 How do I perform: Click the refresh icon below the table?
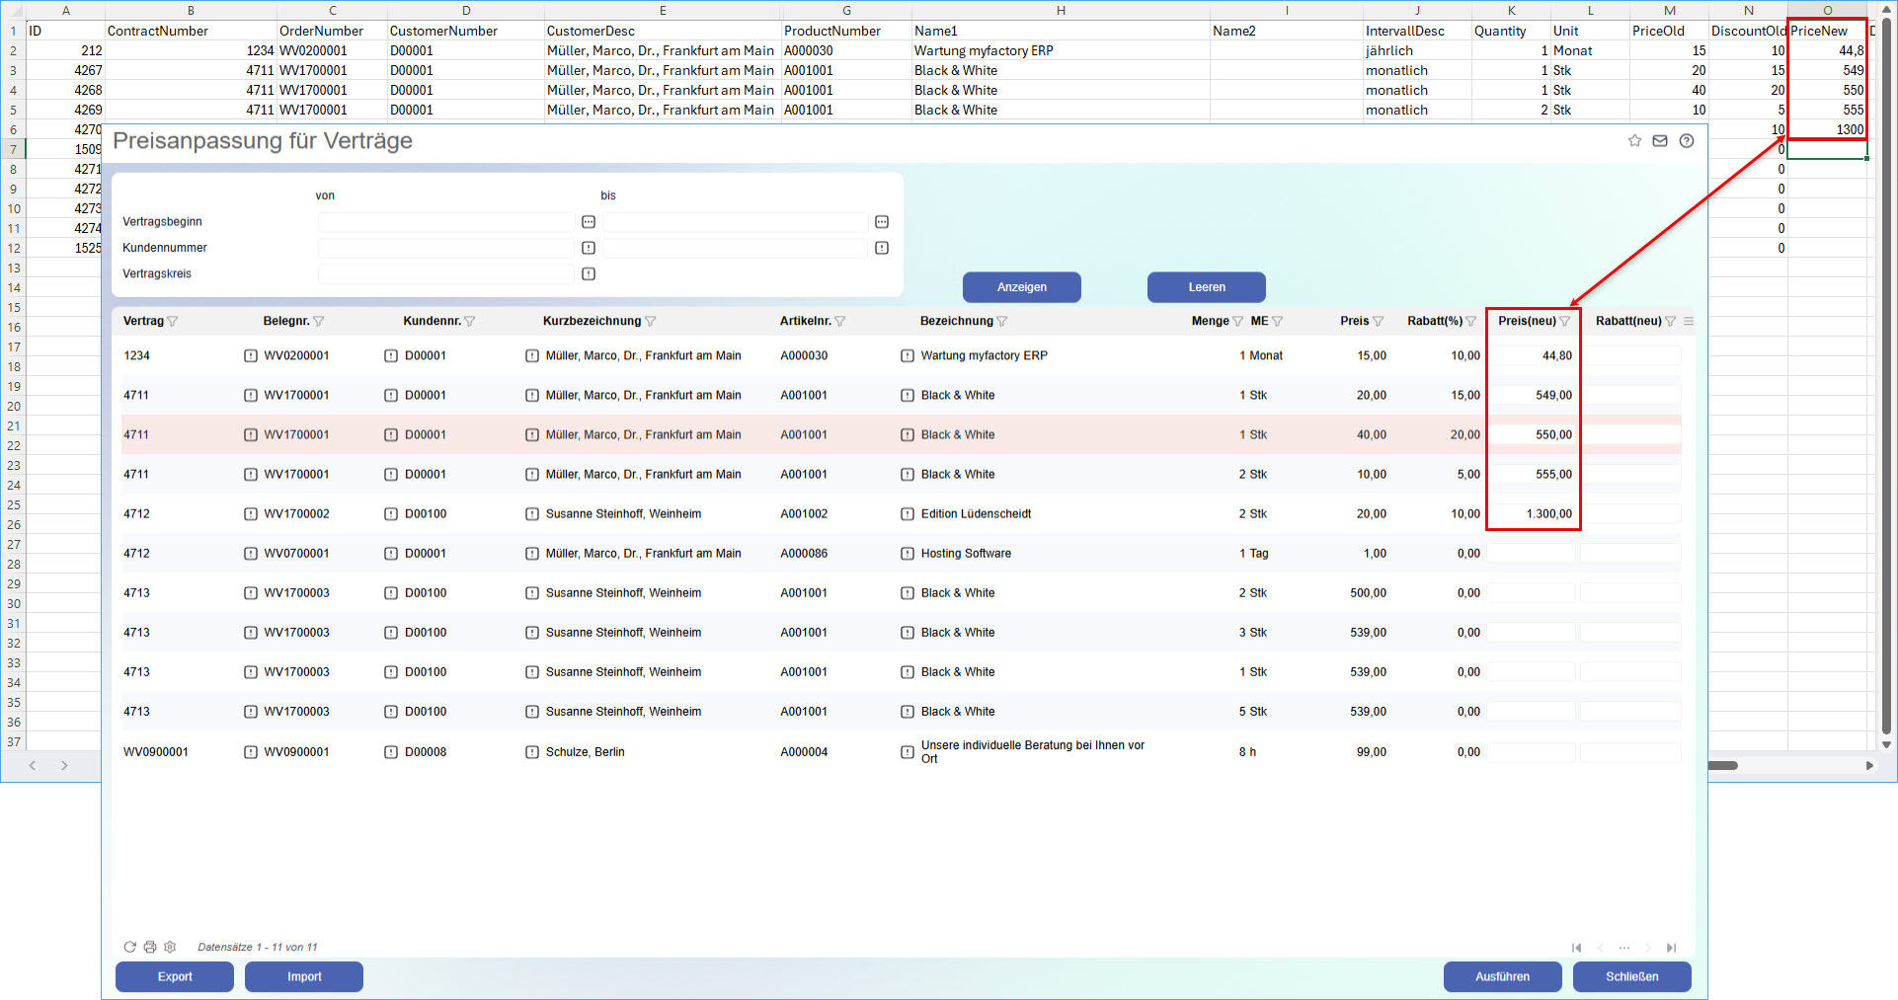point(129,947)
